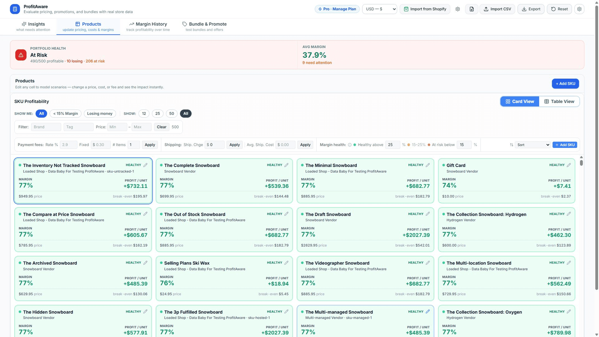Edit The Complete Snowboard via pencil icon
This screenshot has width=599, height=337.
coord(286,165)
